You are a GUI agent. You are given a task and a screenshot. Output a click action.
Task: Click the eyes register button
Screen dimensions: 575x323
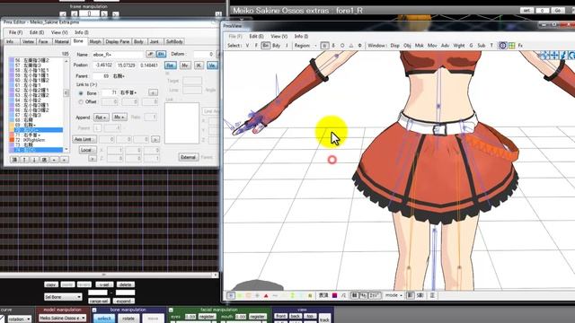coord(207,317)
